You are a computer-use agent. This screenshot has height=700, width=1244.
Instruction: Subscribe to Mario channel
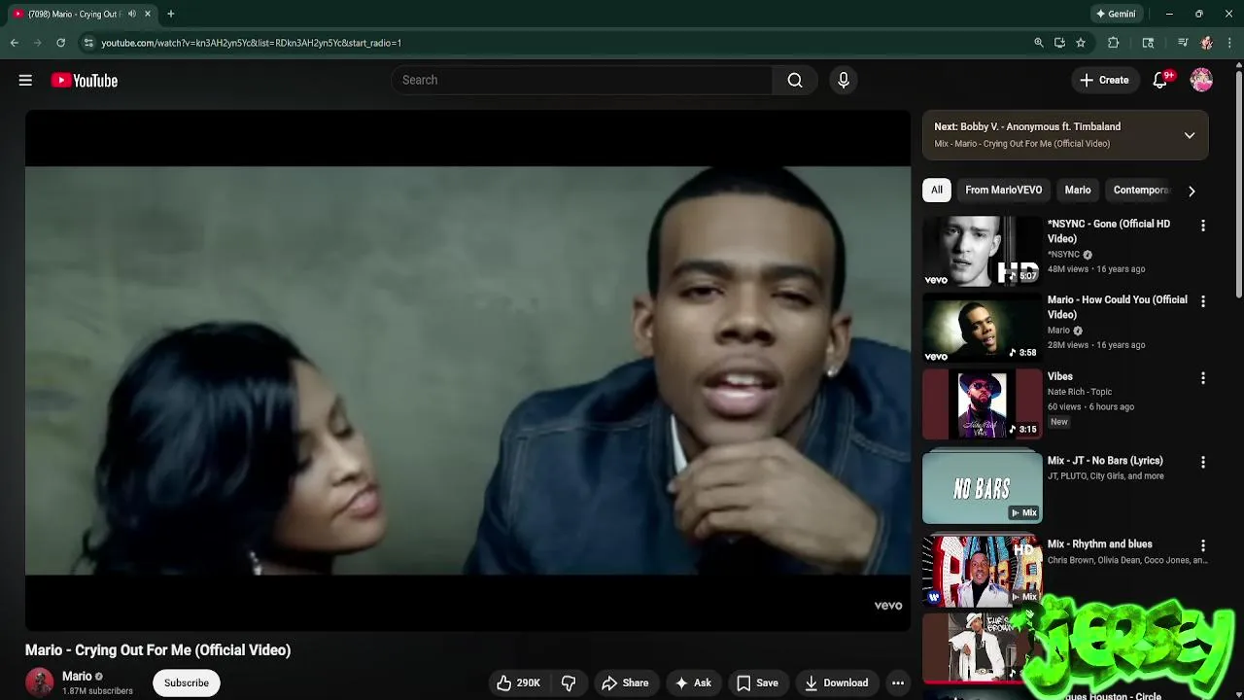(x=187, y=682)
